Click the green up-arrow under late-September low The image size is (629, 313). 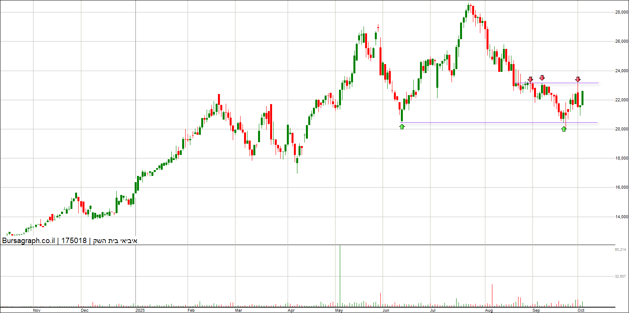click(564, 129)
